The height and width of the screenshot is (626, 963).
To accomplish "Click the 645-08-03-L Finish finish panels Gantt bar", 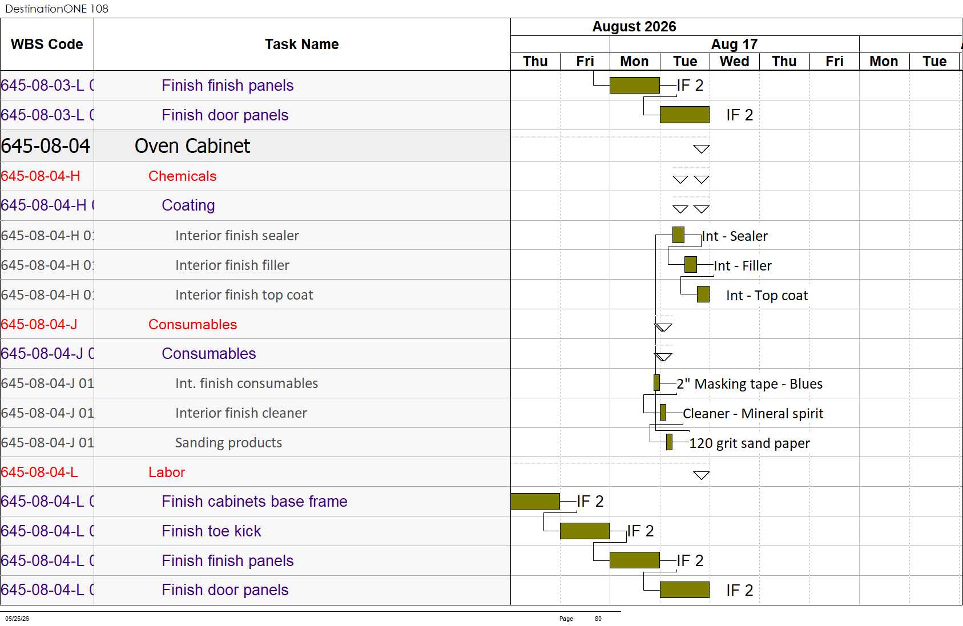I will (x=635, y=86).
